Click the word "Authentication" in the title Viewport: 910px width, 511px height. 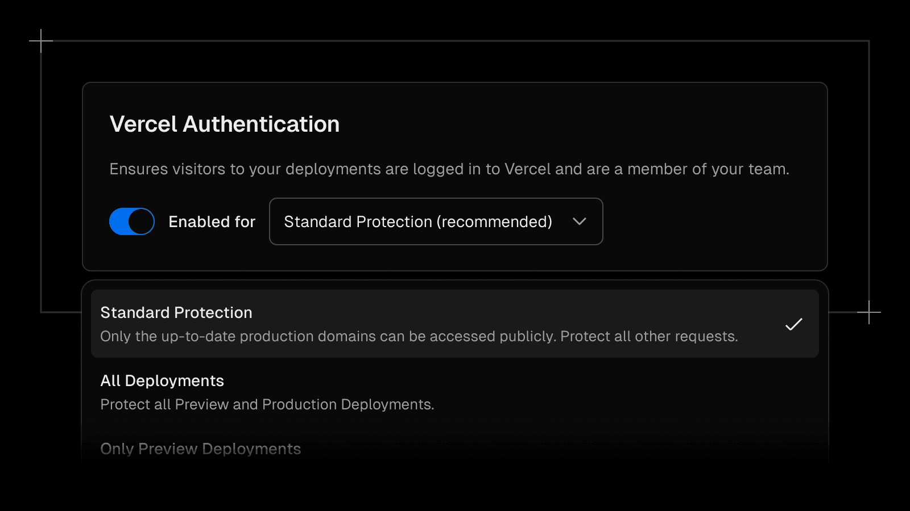point(261,124)
